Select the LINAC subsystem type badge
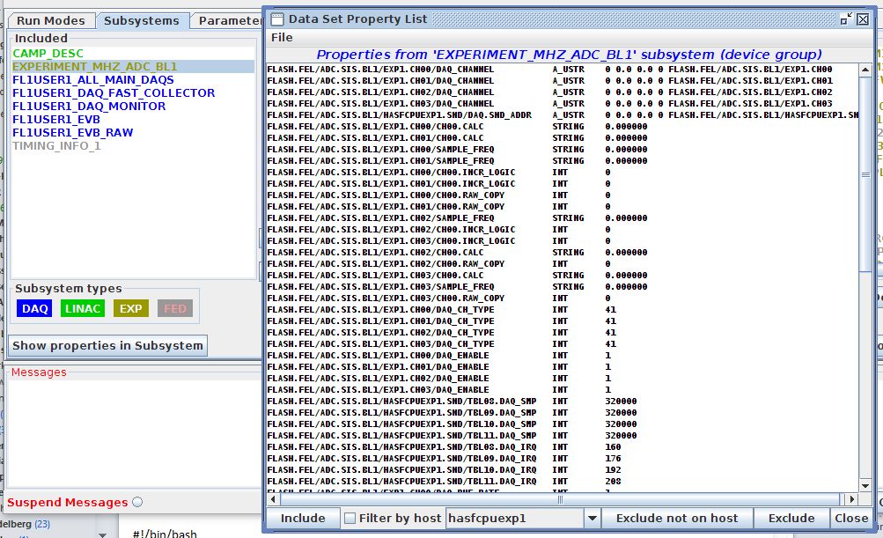The height and width of the screenshot is (538, 883). click(82, 308)
